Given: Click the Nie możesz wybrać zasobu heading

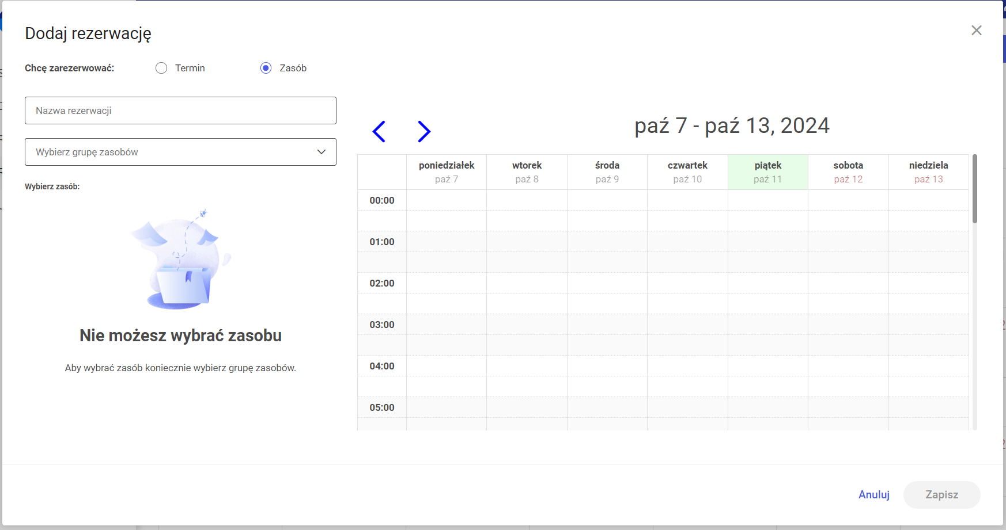Looking at the screenshot, I should pyautogui.click(x=180, y=335).
